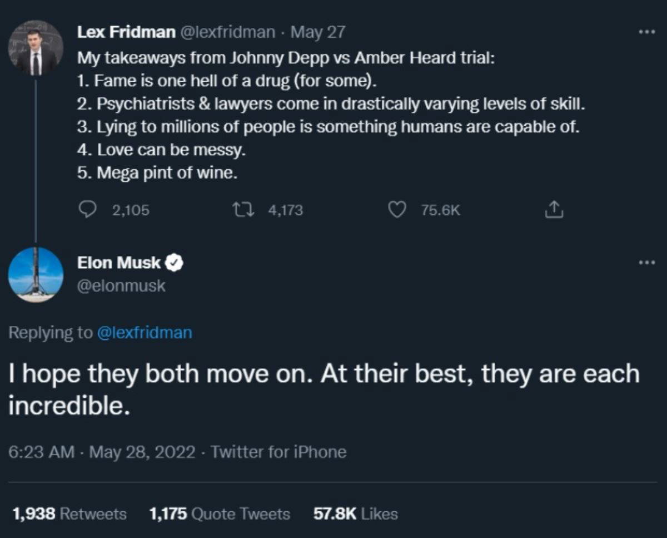
Task: Click the Twitter for iPhone source link
Action: tap(278, 452)
